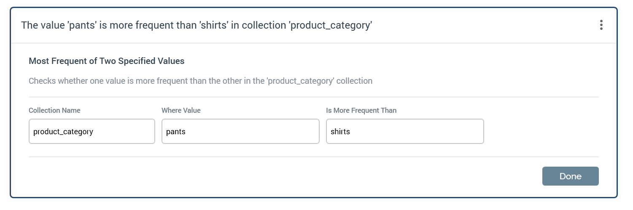633x210 pixels.
Task: Click the "Most Frequent of Two Specified Values" heading
Action: [107, 61]
